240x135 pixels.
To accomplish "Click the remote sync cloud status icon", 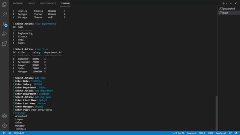I will click(10, 133).
